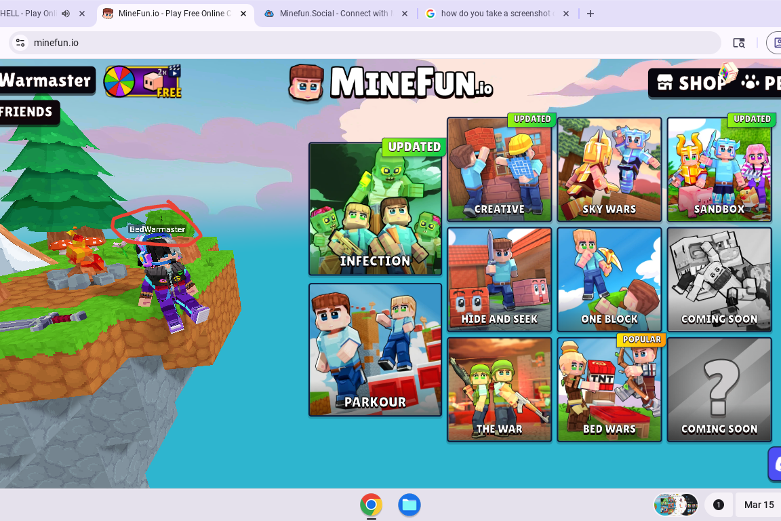Screen dimensions: 781x521
Task: Switch to the Minefun.Social tab
Action: (334, 14)
